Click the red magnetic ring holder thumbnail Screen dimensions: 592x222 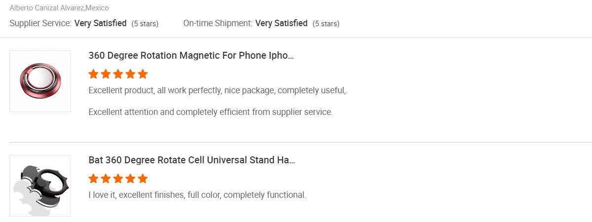pyautogui.click(x=40, y=81)
